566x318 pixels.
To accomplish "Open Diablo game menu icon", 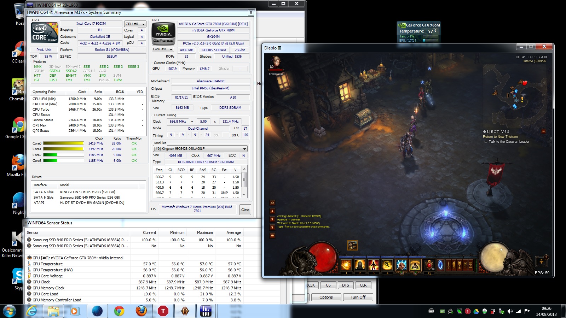I will click(x=470, y=265).
